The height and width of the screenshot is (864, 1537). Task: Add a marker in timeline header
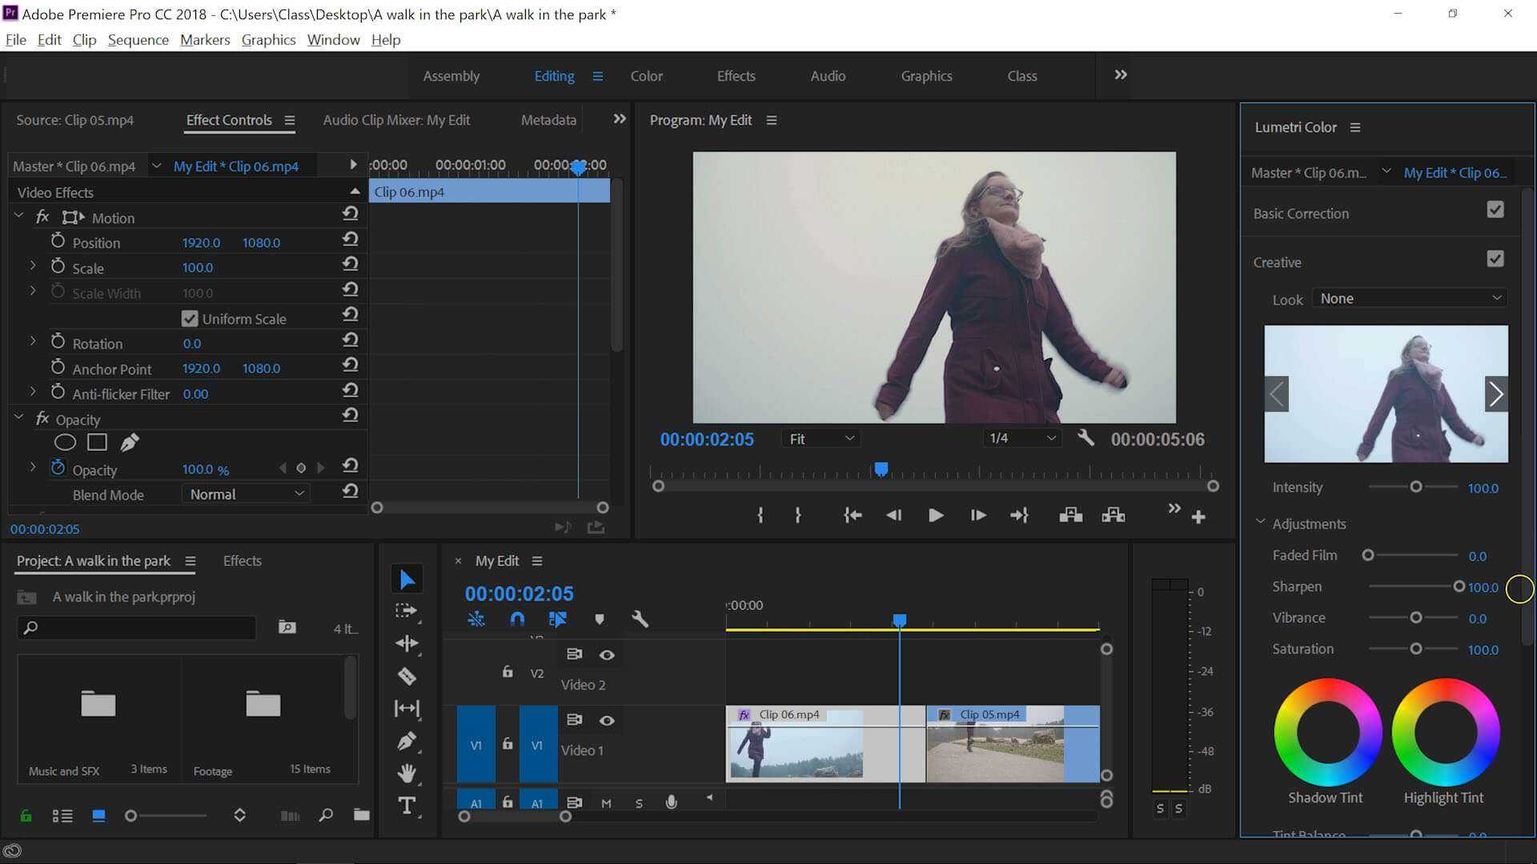(x=600, y=619)
